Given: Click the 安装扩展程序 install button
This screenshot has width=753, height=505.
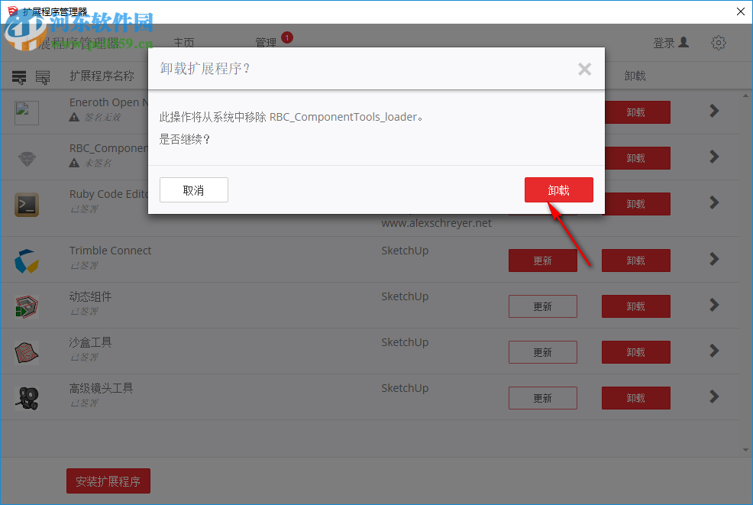Looking at the screenshot, I should click(x=108, y=481).
